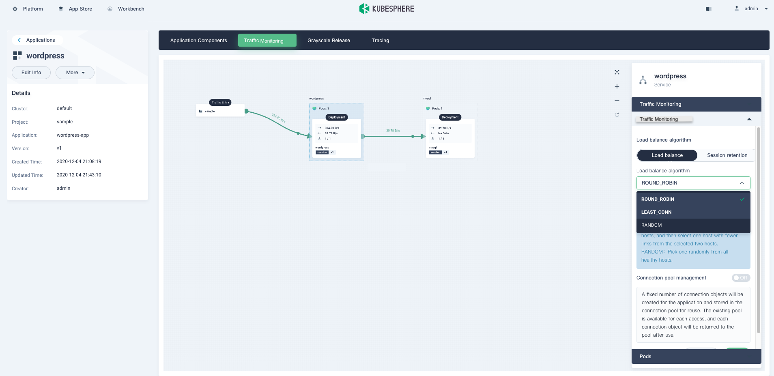Click the Platform gear icon
The width and height of the screenshot is (774, 376).
tap(15, 9)
